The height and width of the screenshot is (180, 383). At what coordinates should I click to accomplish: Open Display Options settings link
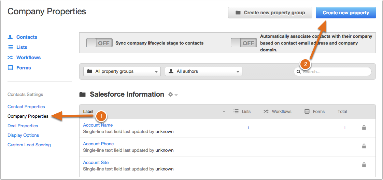23,135
